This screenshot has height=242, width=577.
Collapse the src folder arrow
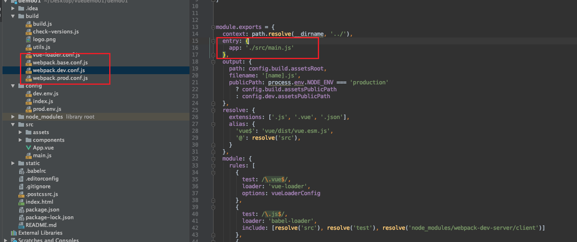(x=13, y=125)
